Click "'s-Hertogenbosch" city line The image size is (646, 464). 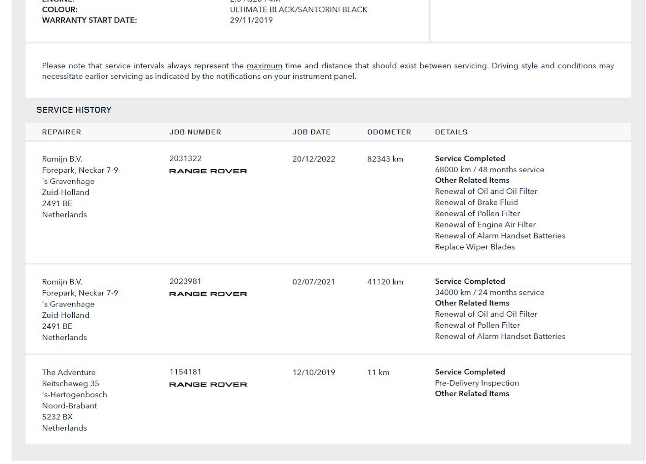pyautogui.click(x=75, y=395)
